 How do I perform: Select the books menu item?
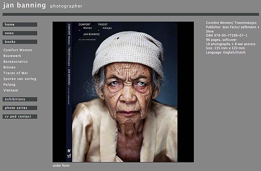[20, 42]
